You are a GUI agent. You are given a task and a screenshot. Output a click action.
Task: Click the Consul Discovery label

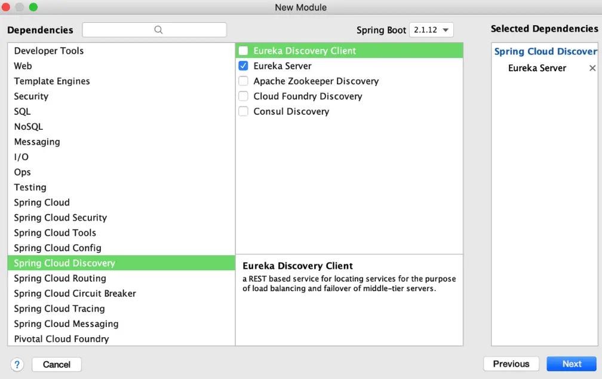291,111
